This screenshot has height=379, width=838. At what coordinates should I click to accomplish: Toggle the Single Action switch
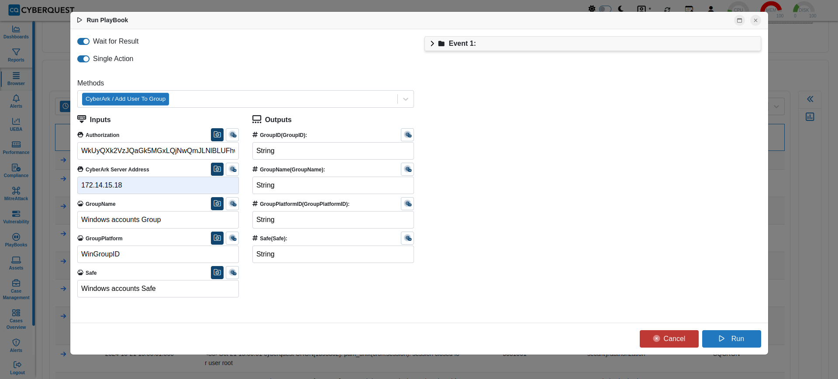[x=83, y=59]
